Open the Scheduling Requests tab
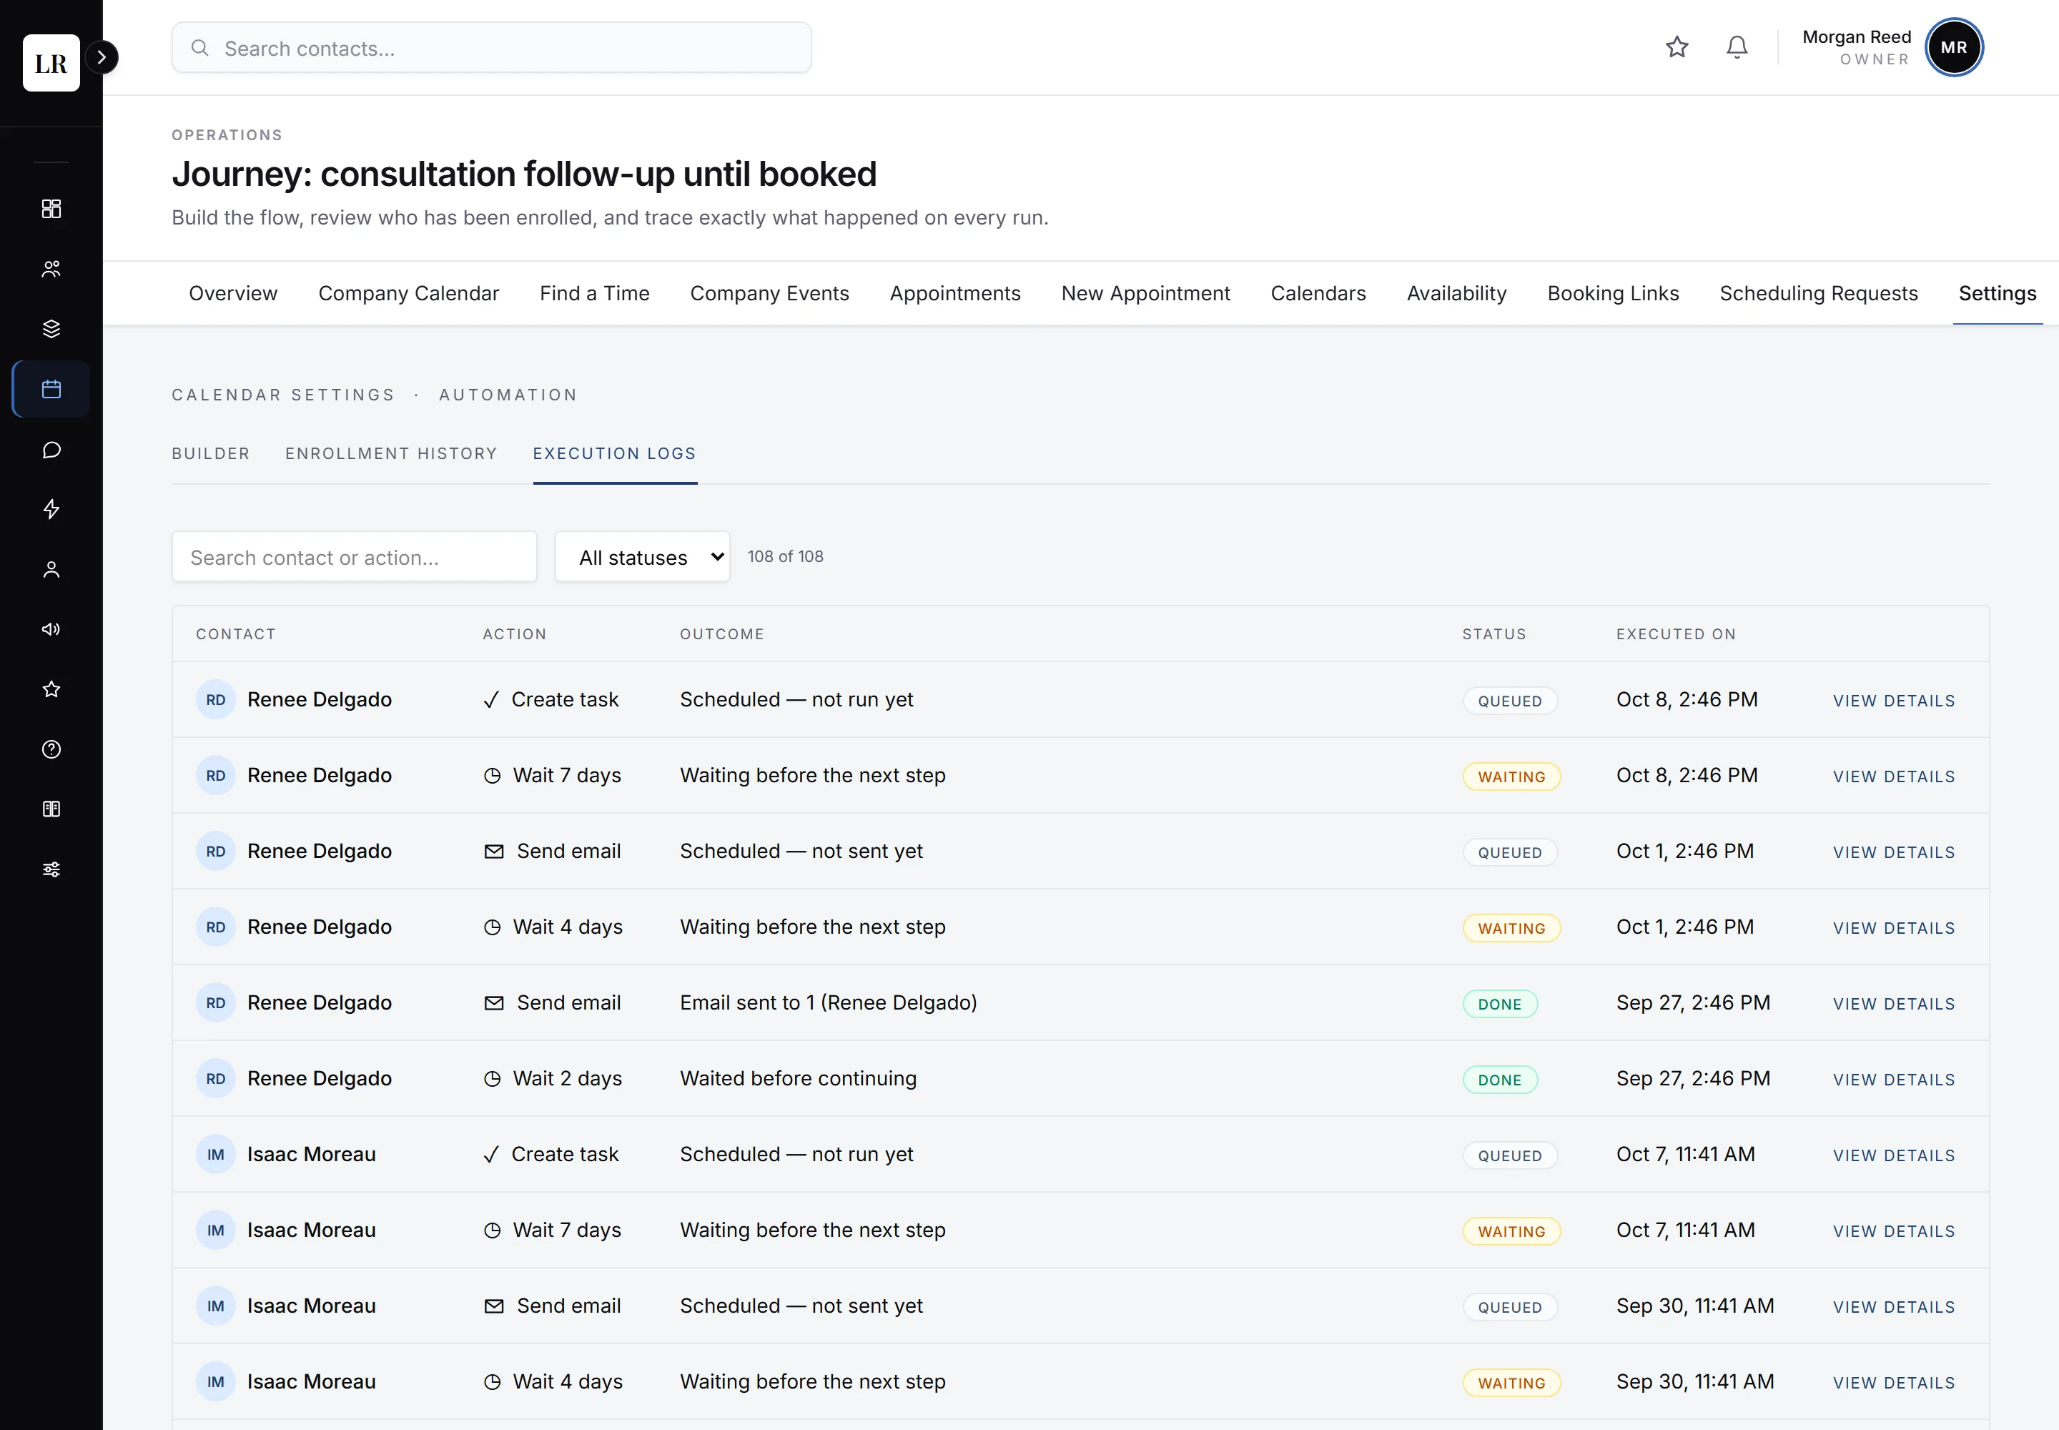Screen dimensions: 2059x1430 click(x=1818, y=293)
